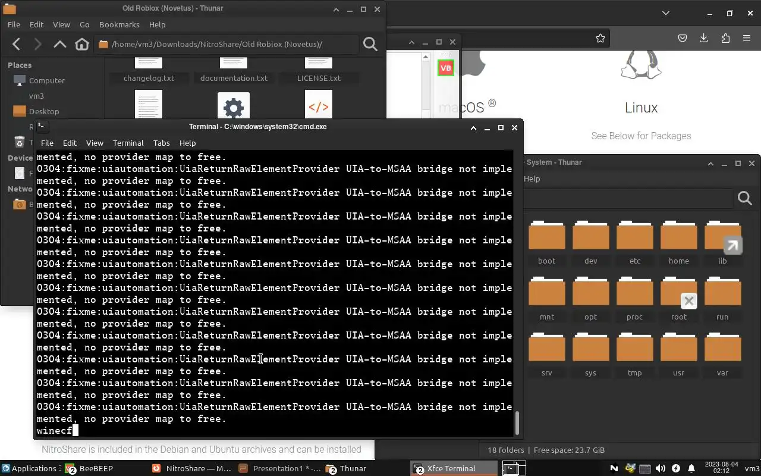Screen dimensions: 761x476
Task: Open Go menu in Thunar
Action: pos(84,24)
